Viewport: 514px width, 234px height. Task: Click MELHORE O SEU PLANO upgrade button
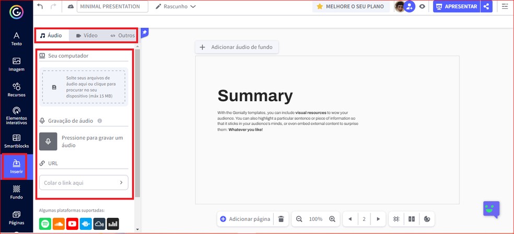coord(351,7)
